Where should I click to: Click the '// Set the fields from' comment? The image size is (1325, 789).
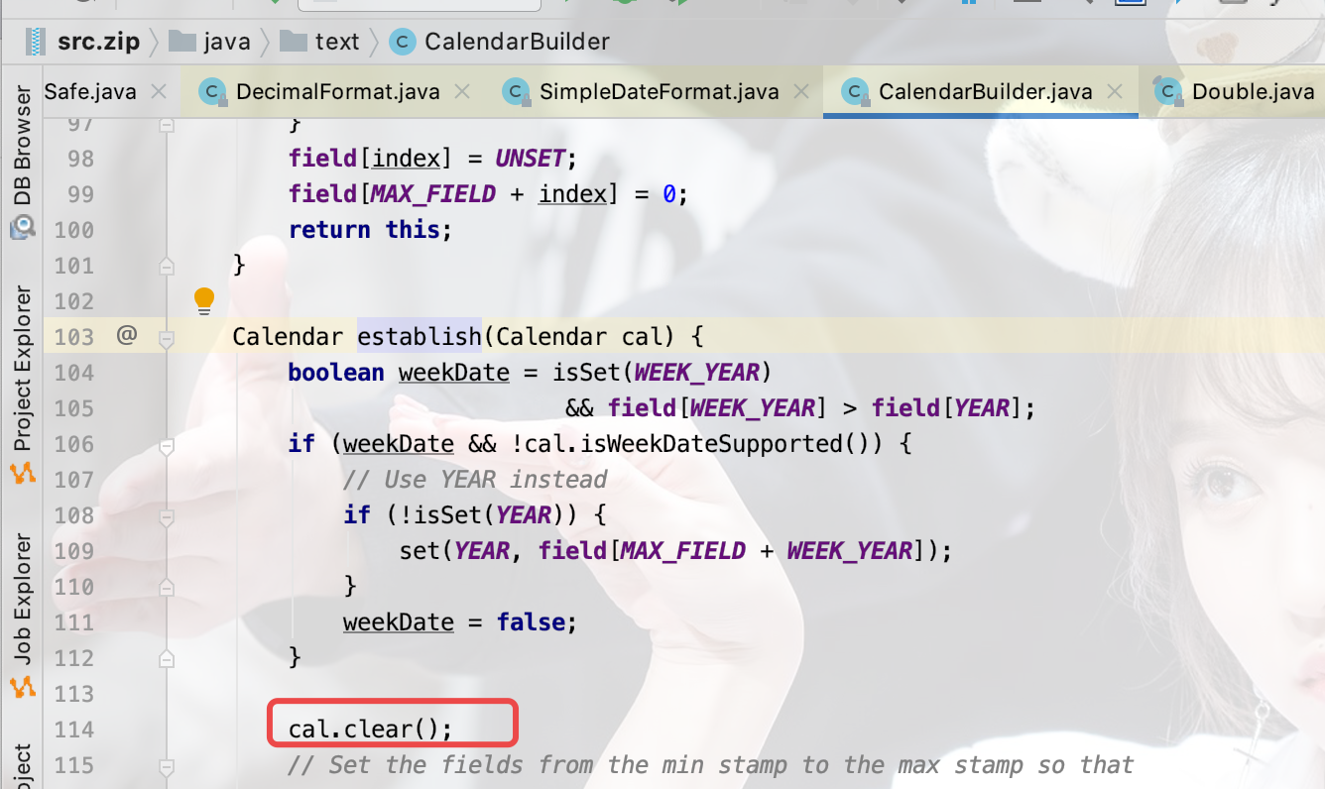pos(711,765)
